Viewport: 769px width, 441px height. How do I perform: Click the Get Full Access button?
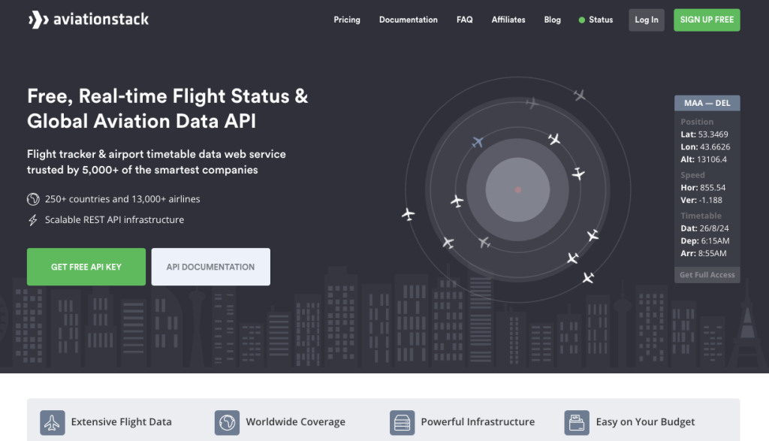(x=707, y=274)
